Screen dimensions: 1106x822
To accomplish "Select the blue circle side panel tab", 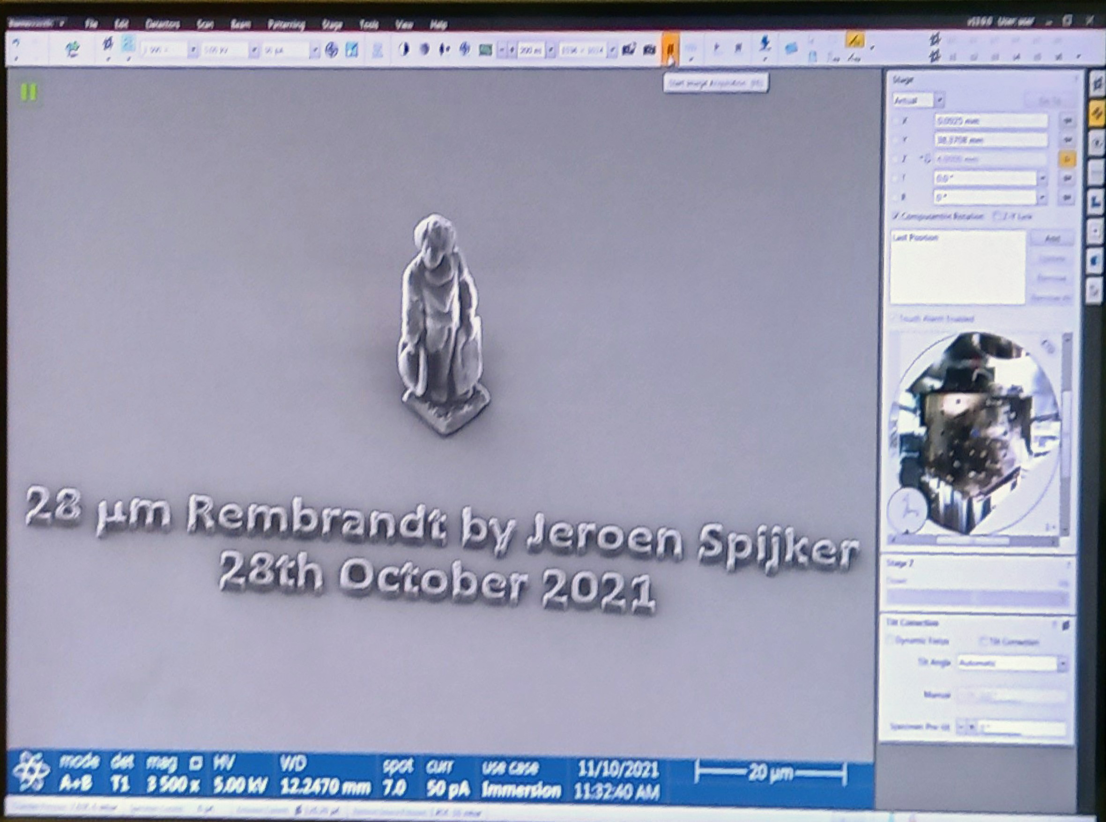I will click(1095, 260).
